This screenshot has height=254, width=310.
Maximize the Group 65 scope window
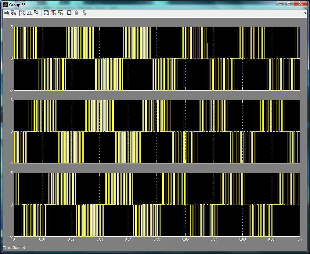pyautogui.click(x=289, y=4)
